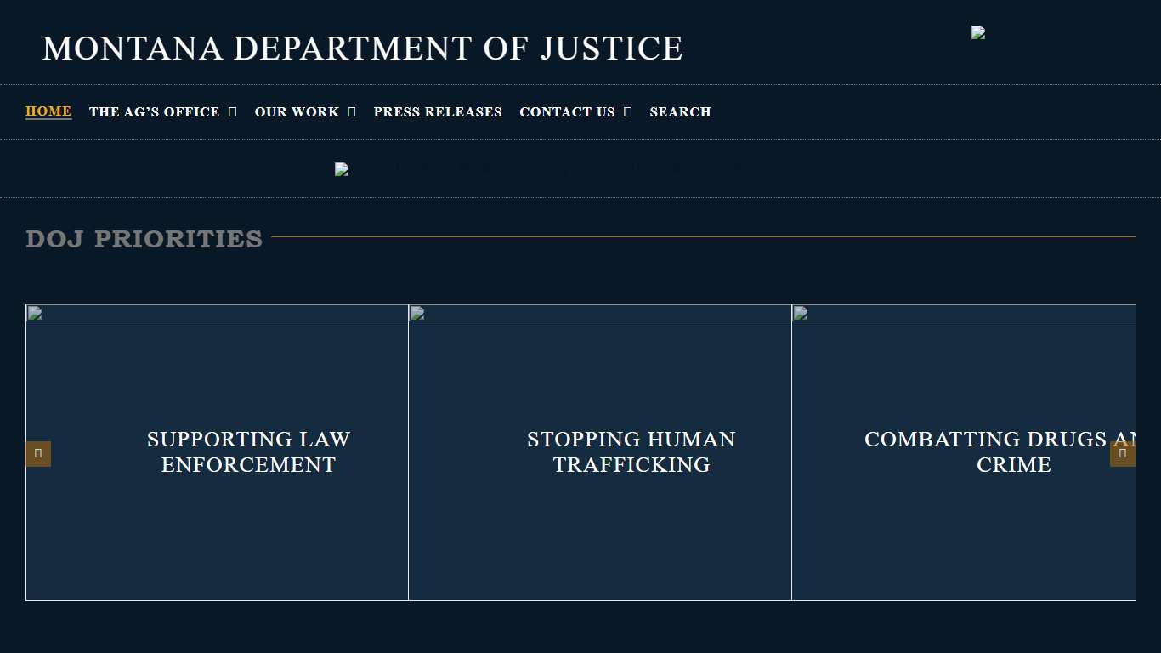Viewport: 1161px width, 653px height.
Task: Select the HOME menu item
Action: coord(48,111)
